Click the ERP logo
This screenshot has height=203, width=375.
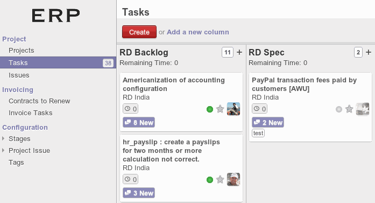point(56,16)
